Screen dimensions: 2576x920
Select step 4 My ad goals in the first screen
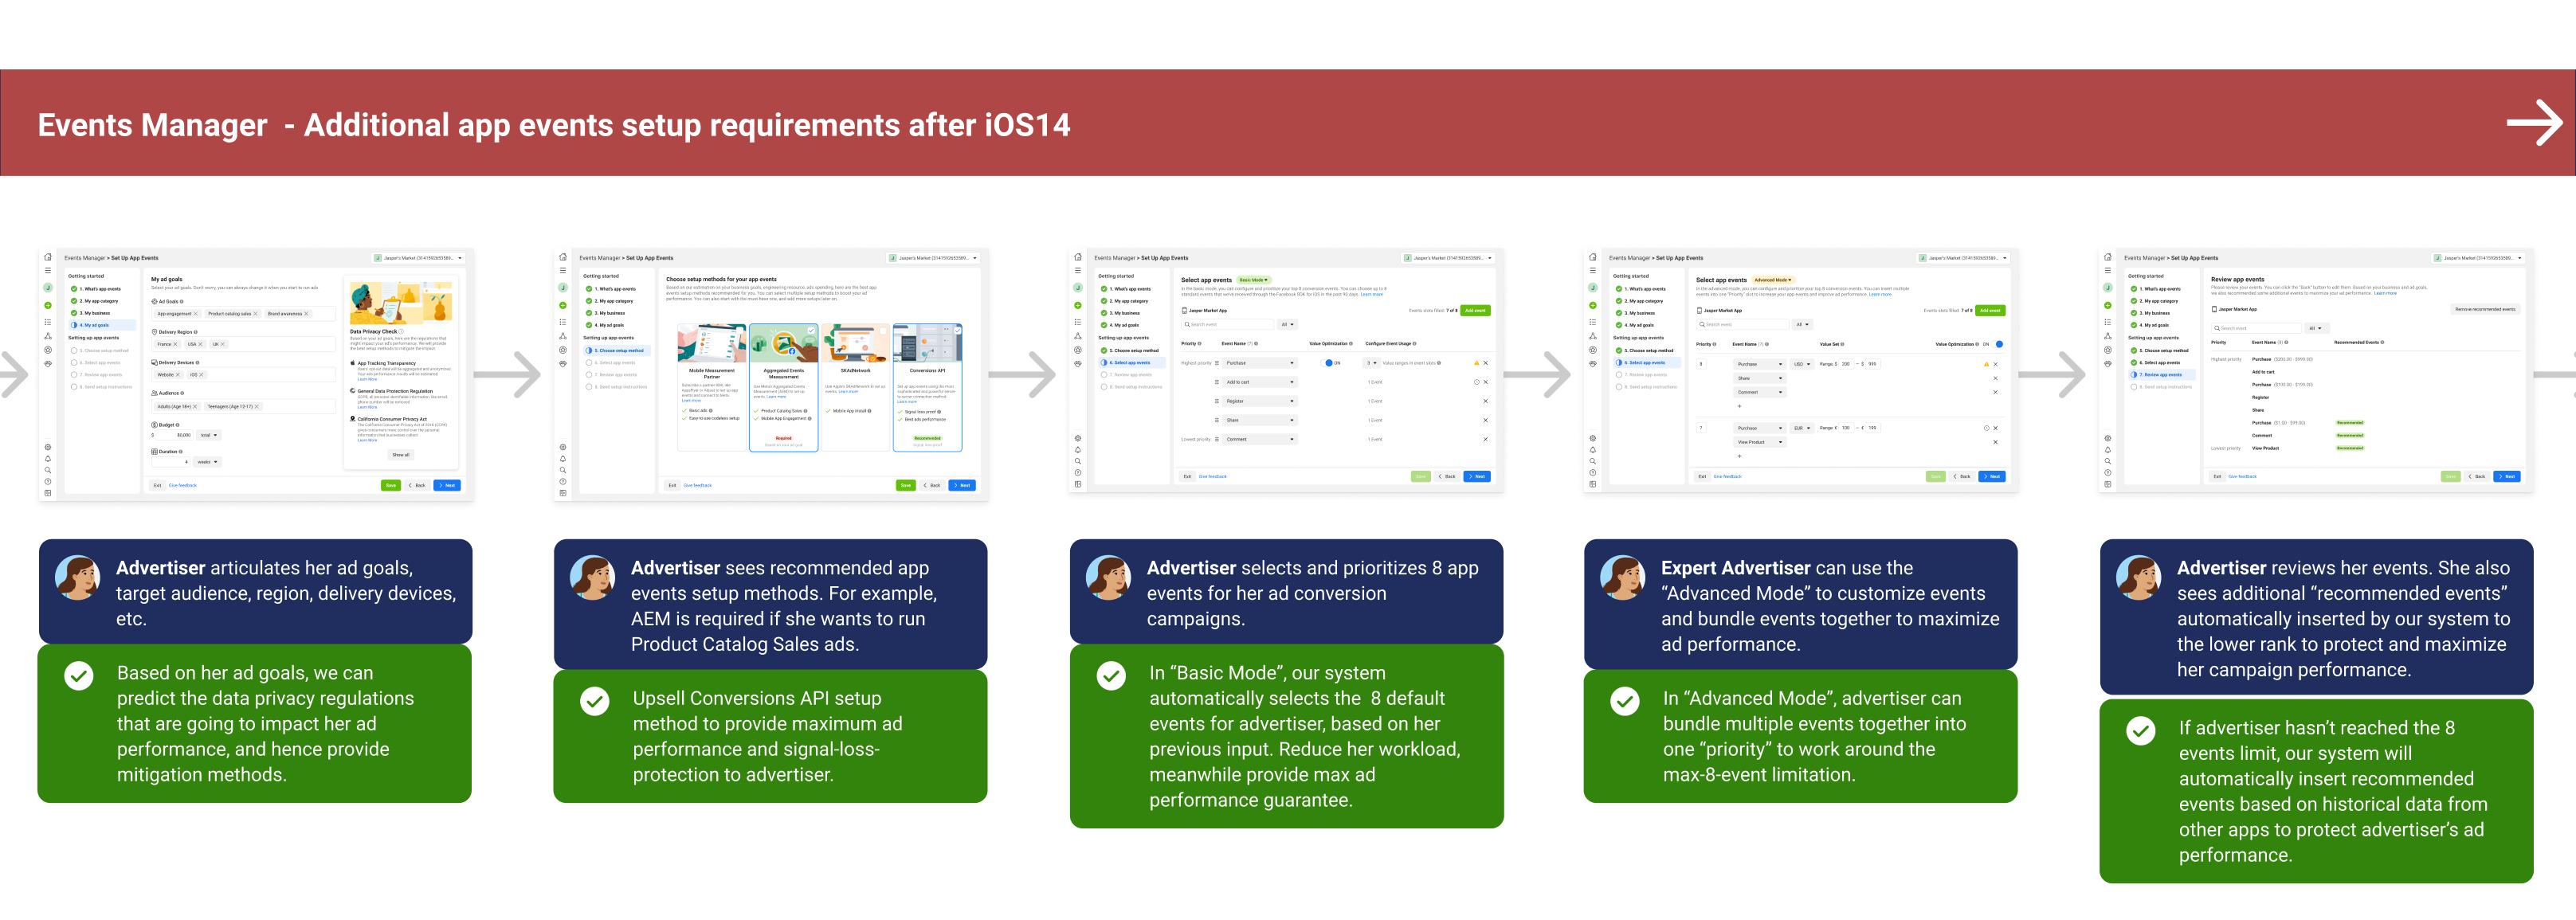(95, 325)
